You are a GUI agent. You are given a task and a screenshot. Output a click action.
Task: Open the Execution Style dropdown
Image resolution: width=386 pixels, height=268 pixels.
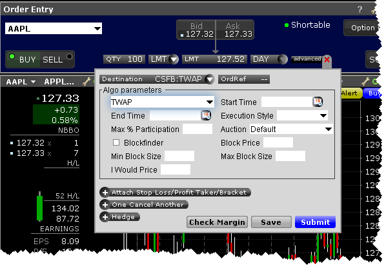302,115
